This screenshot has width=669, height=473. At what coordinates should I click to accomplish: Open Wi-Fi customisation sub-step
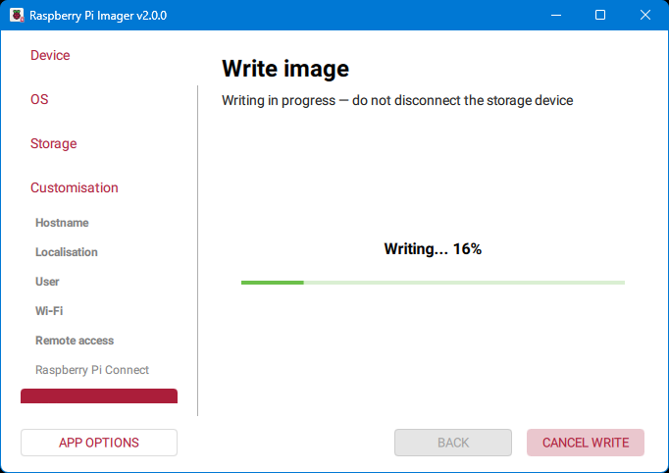coord(49,311)
